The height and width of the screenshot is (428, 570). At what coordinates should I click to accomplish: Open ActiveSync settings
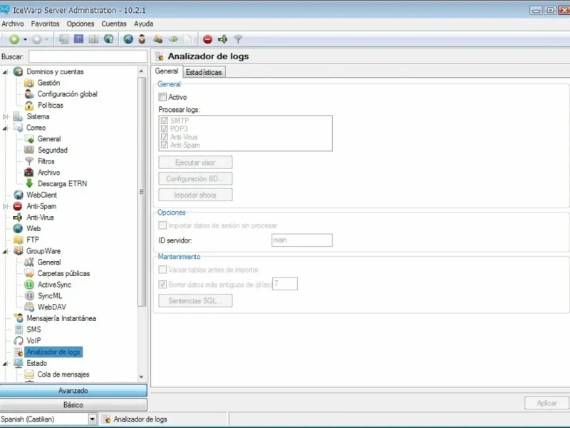(x=54, y=285)
